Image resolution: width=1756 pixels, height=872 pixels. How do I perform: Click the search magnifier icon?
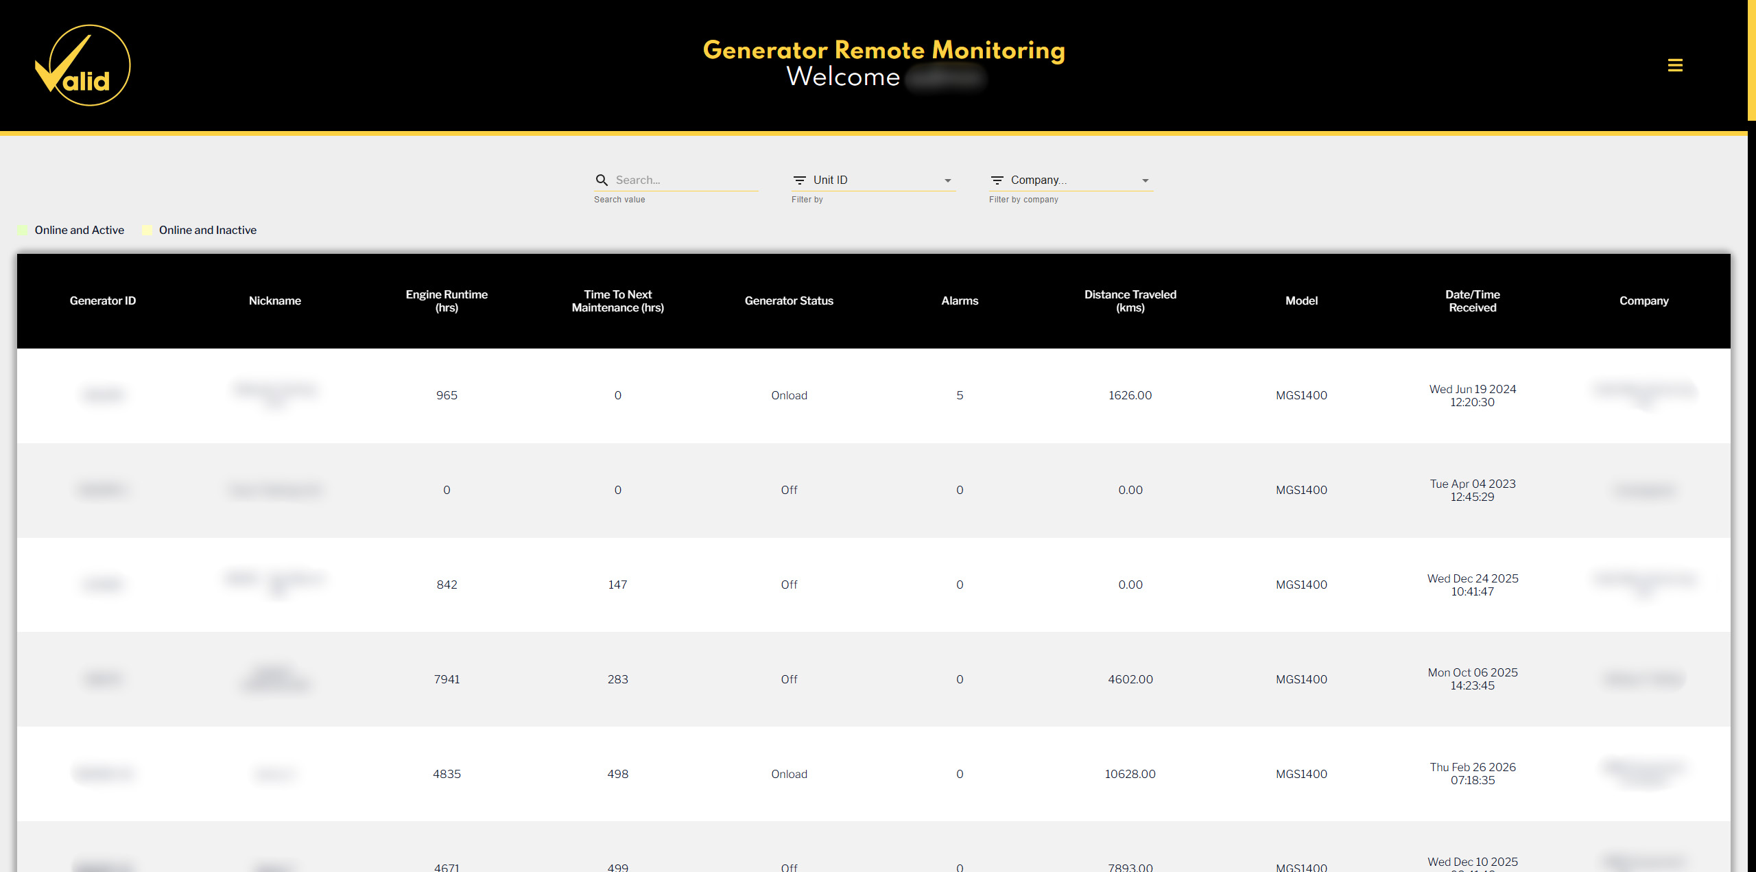tap(602, 180)
